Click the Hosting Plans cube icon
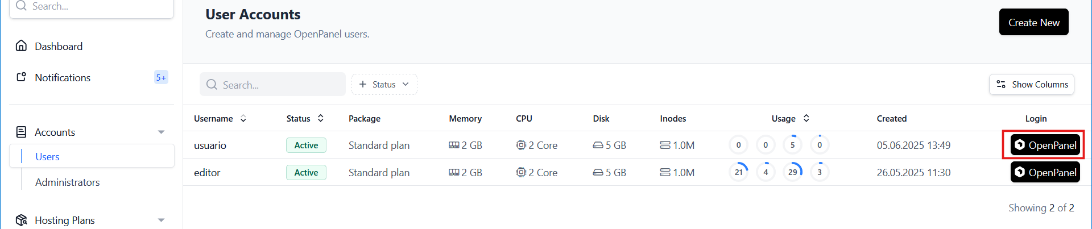The image size is (1092, 229). click(x=21, y=220)
